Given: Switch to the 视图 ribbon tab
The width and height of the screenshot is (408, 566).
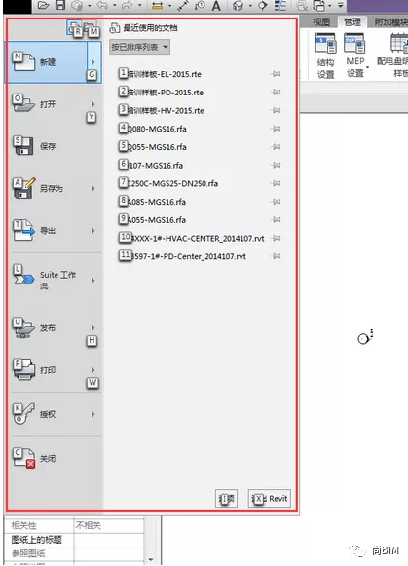Looking at the screenshot, I should (x=321, y=22).
